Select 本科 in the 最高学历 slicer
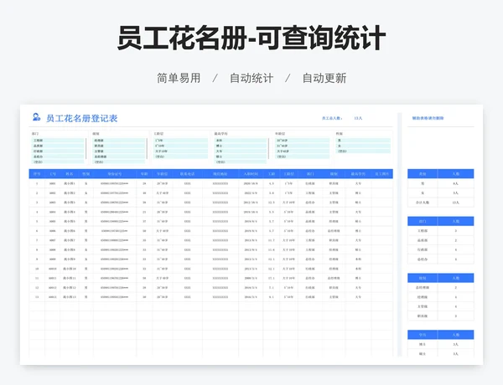503x385 pixels. (241, 141)
